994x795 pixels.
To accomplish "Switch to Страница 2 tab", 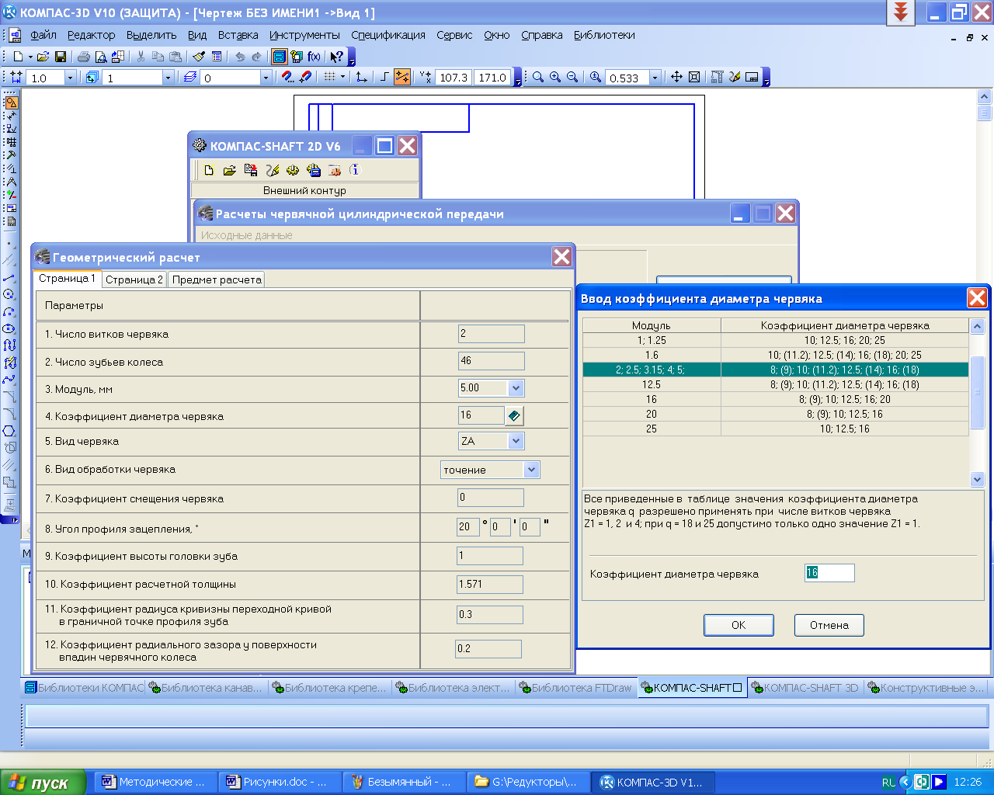I will pyautogui.click(x=134, y=279).
